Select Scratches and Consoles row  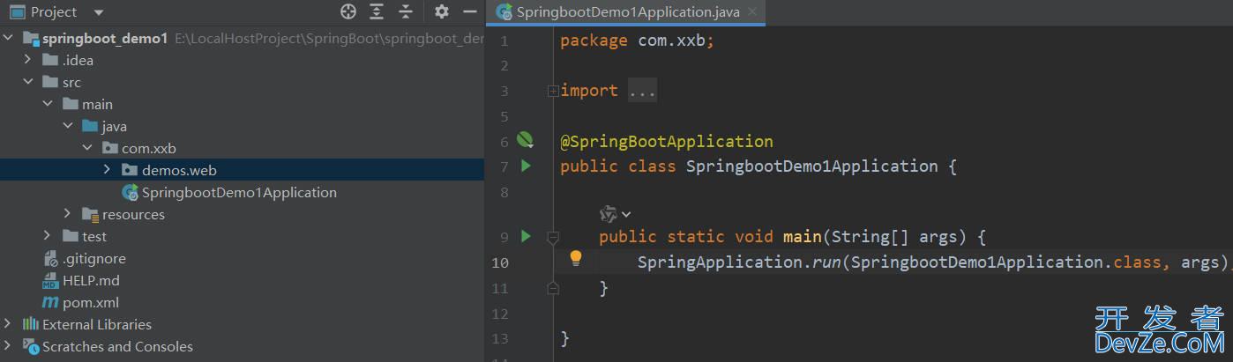242,346
